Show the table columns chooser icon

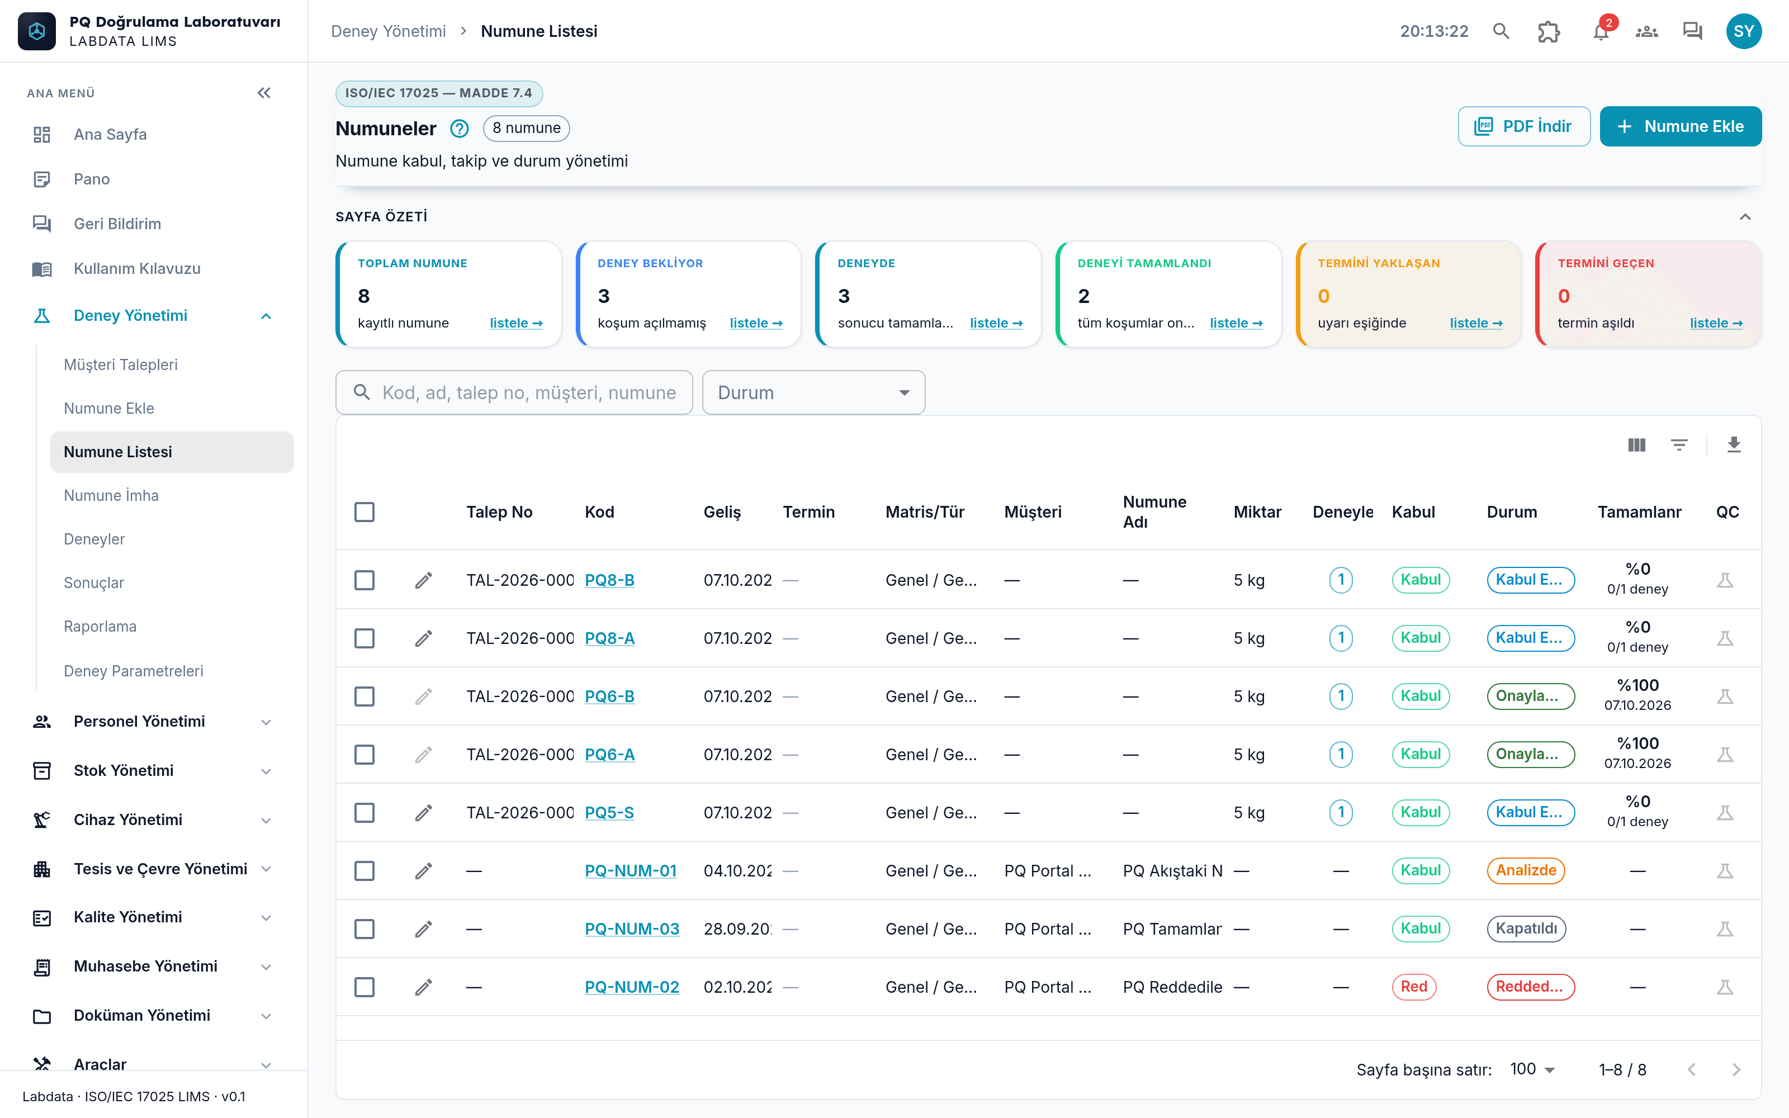pyautogui.click(x=1637, y=444)
